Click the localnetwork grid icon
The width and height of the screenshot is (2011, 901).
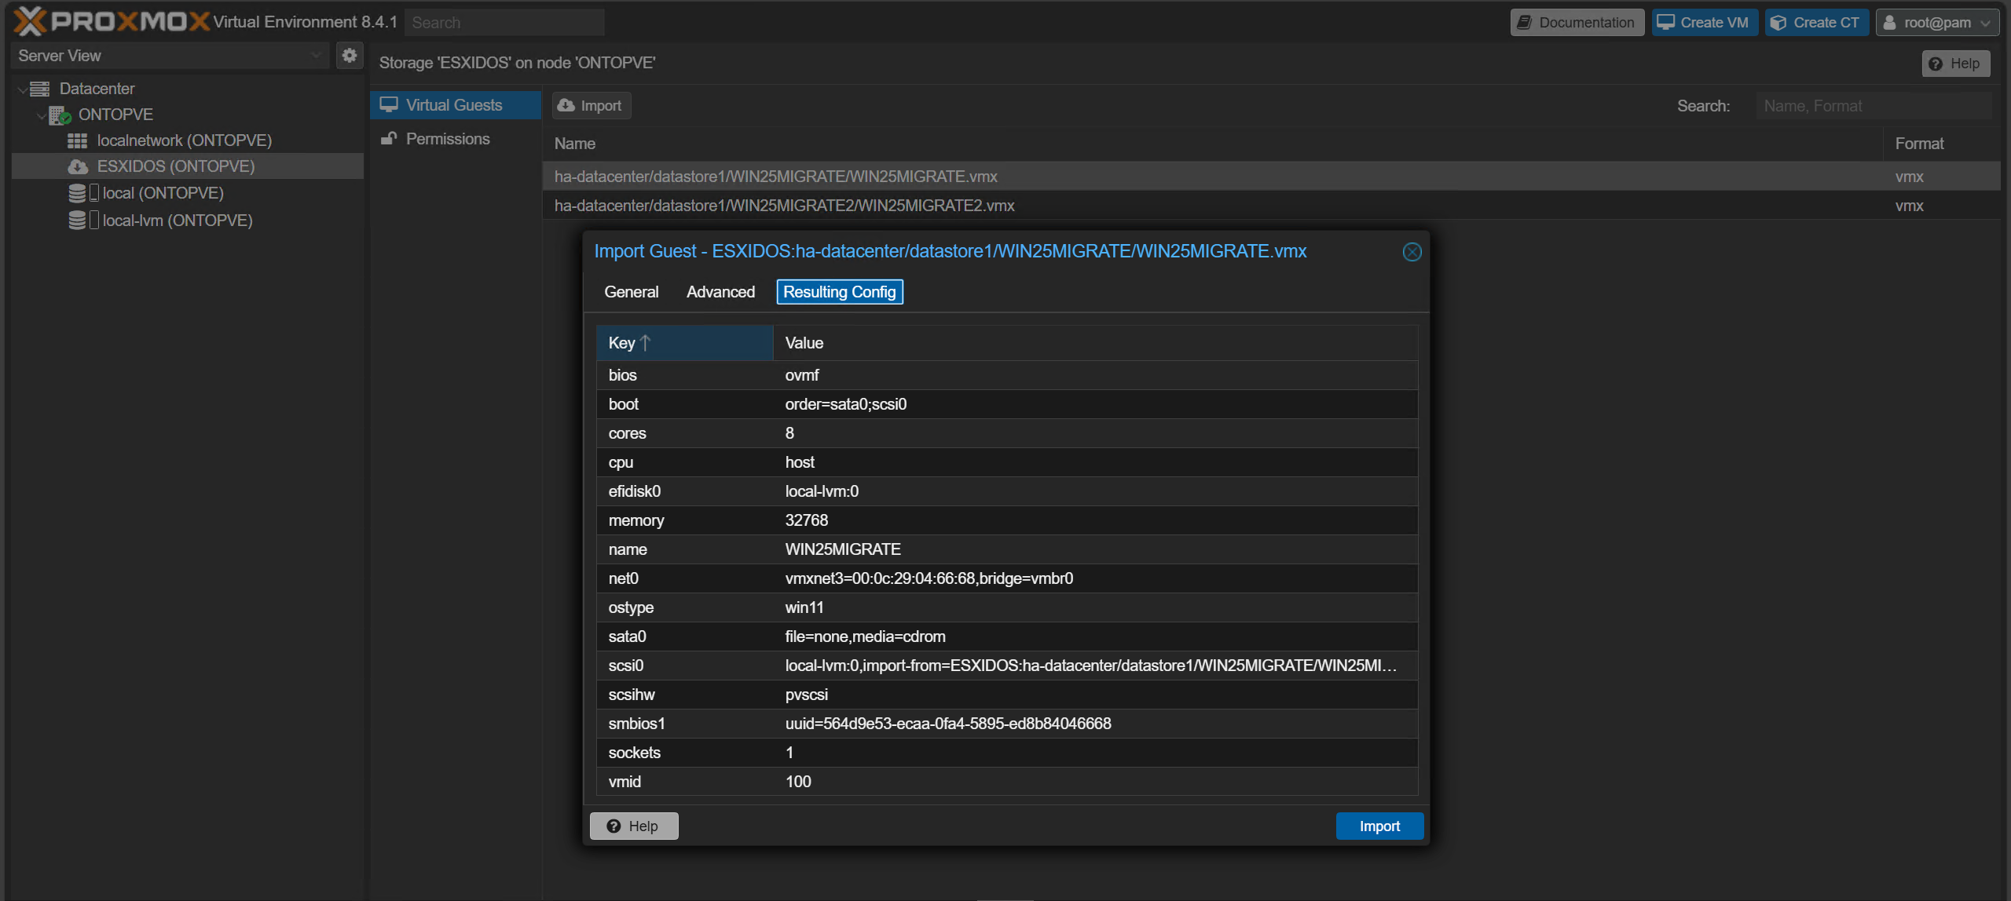(77, 140)
